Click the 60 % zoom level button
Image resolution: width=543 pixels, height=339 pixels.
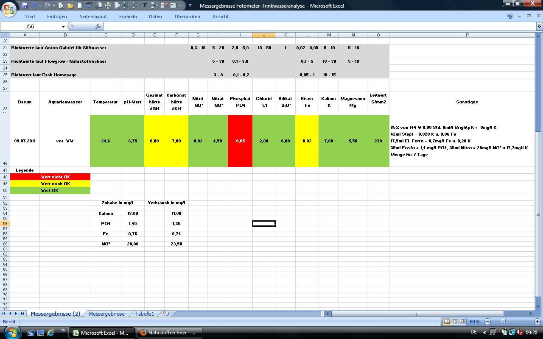click(x=475, y=322)
